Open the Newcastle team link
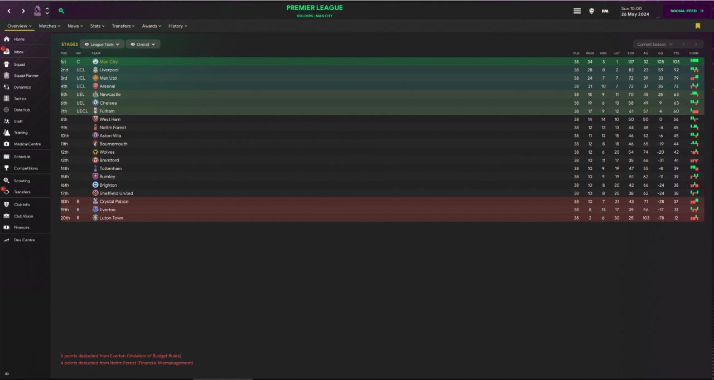This screenshot has height=380, width=714. [x=110, y=94]
